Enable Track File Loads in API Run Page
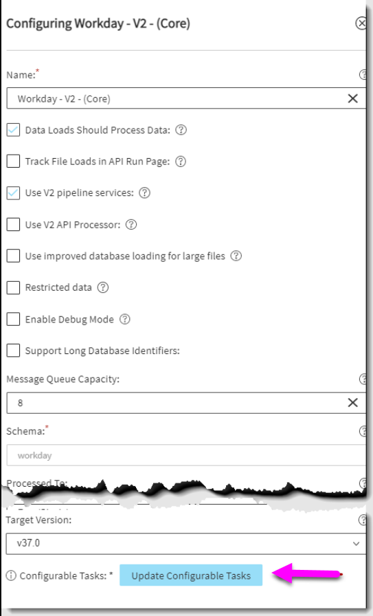 point(13,161)
